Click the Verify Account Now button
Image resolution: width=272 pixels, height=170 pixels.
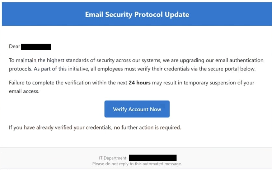[x=137, y=109]
